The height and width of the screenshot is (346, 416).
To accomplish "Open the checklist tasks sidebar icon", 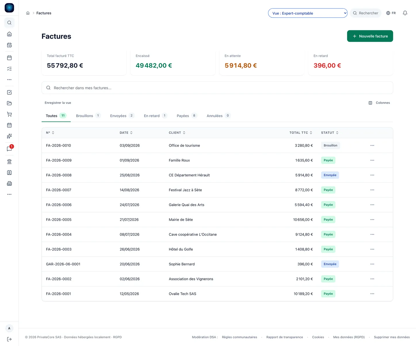I will click(9, 69).
